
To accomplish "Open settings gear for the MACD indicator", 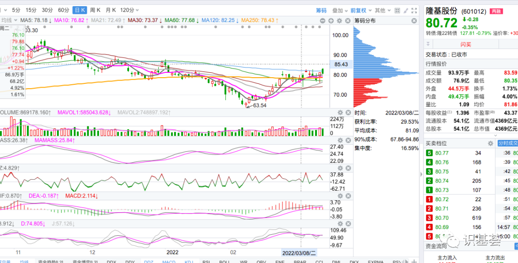I will pyautogui.click(x=340, y=195).
